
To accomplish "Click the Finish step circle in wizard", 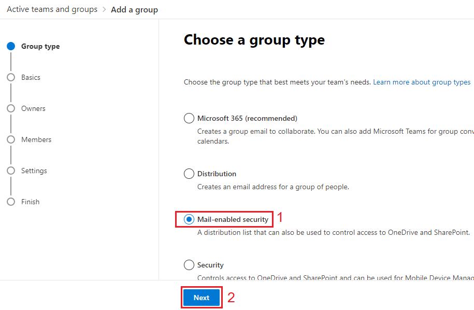I will pyautogui.click(x=11, y=202).
